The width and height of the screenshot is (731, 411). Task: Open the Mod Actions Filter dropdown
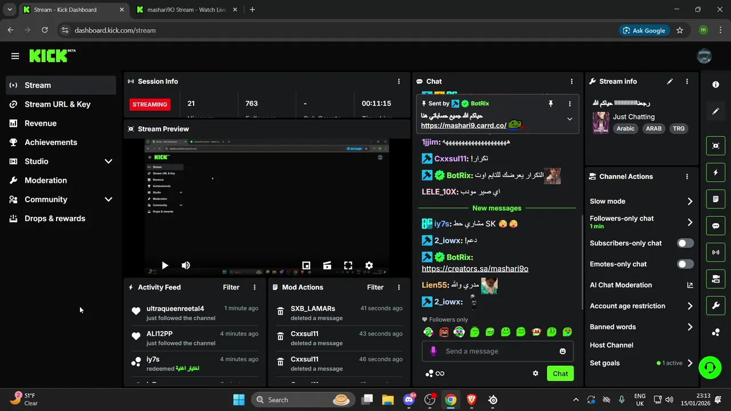(375, 287)
